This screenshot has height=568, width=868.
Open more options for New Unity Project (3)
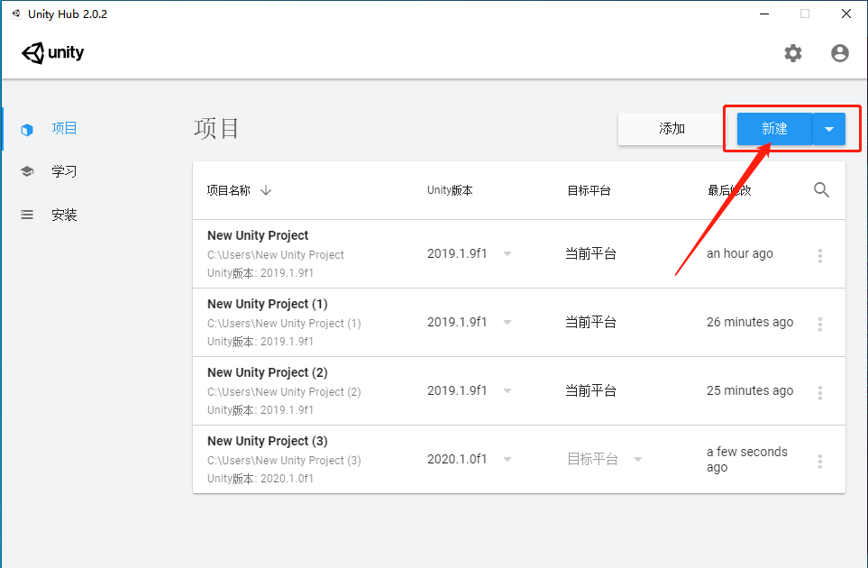(x=820, y=461)
